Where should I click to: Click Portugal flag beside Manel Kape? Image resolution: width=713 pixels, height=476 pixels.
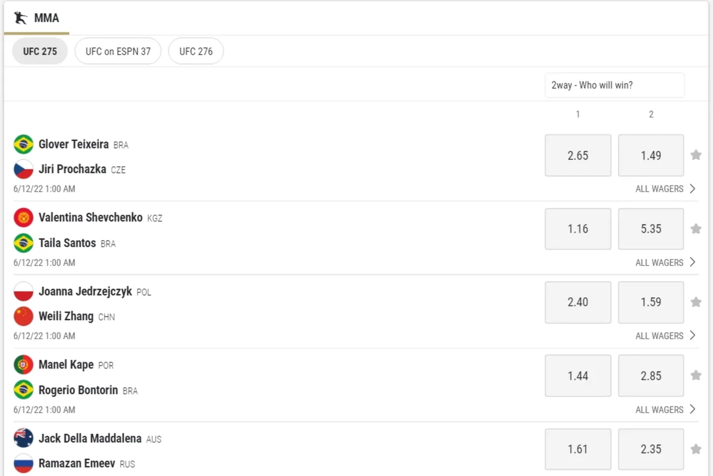click(24, 364)
